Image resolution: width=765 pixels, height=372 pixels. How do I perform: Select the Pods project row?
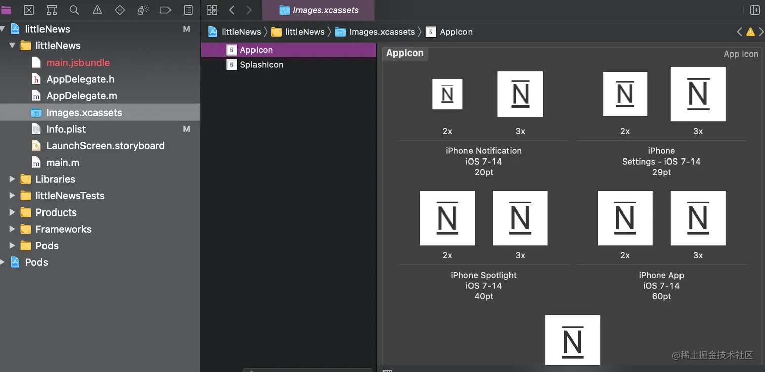pyautogui.click(x=100, y=262)
